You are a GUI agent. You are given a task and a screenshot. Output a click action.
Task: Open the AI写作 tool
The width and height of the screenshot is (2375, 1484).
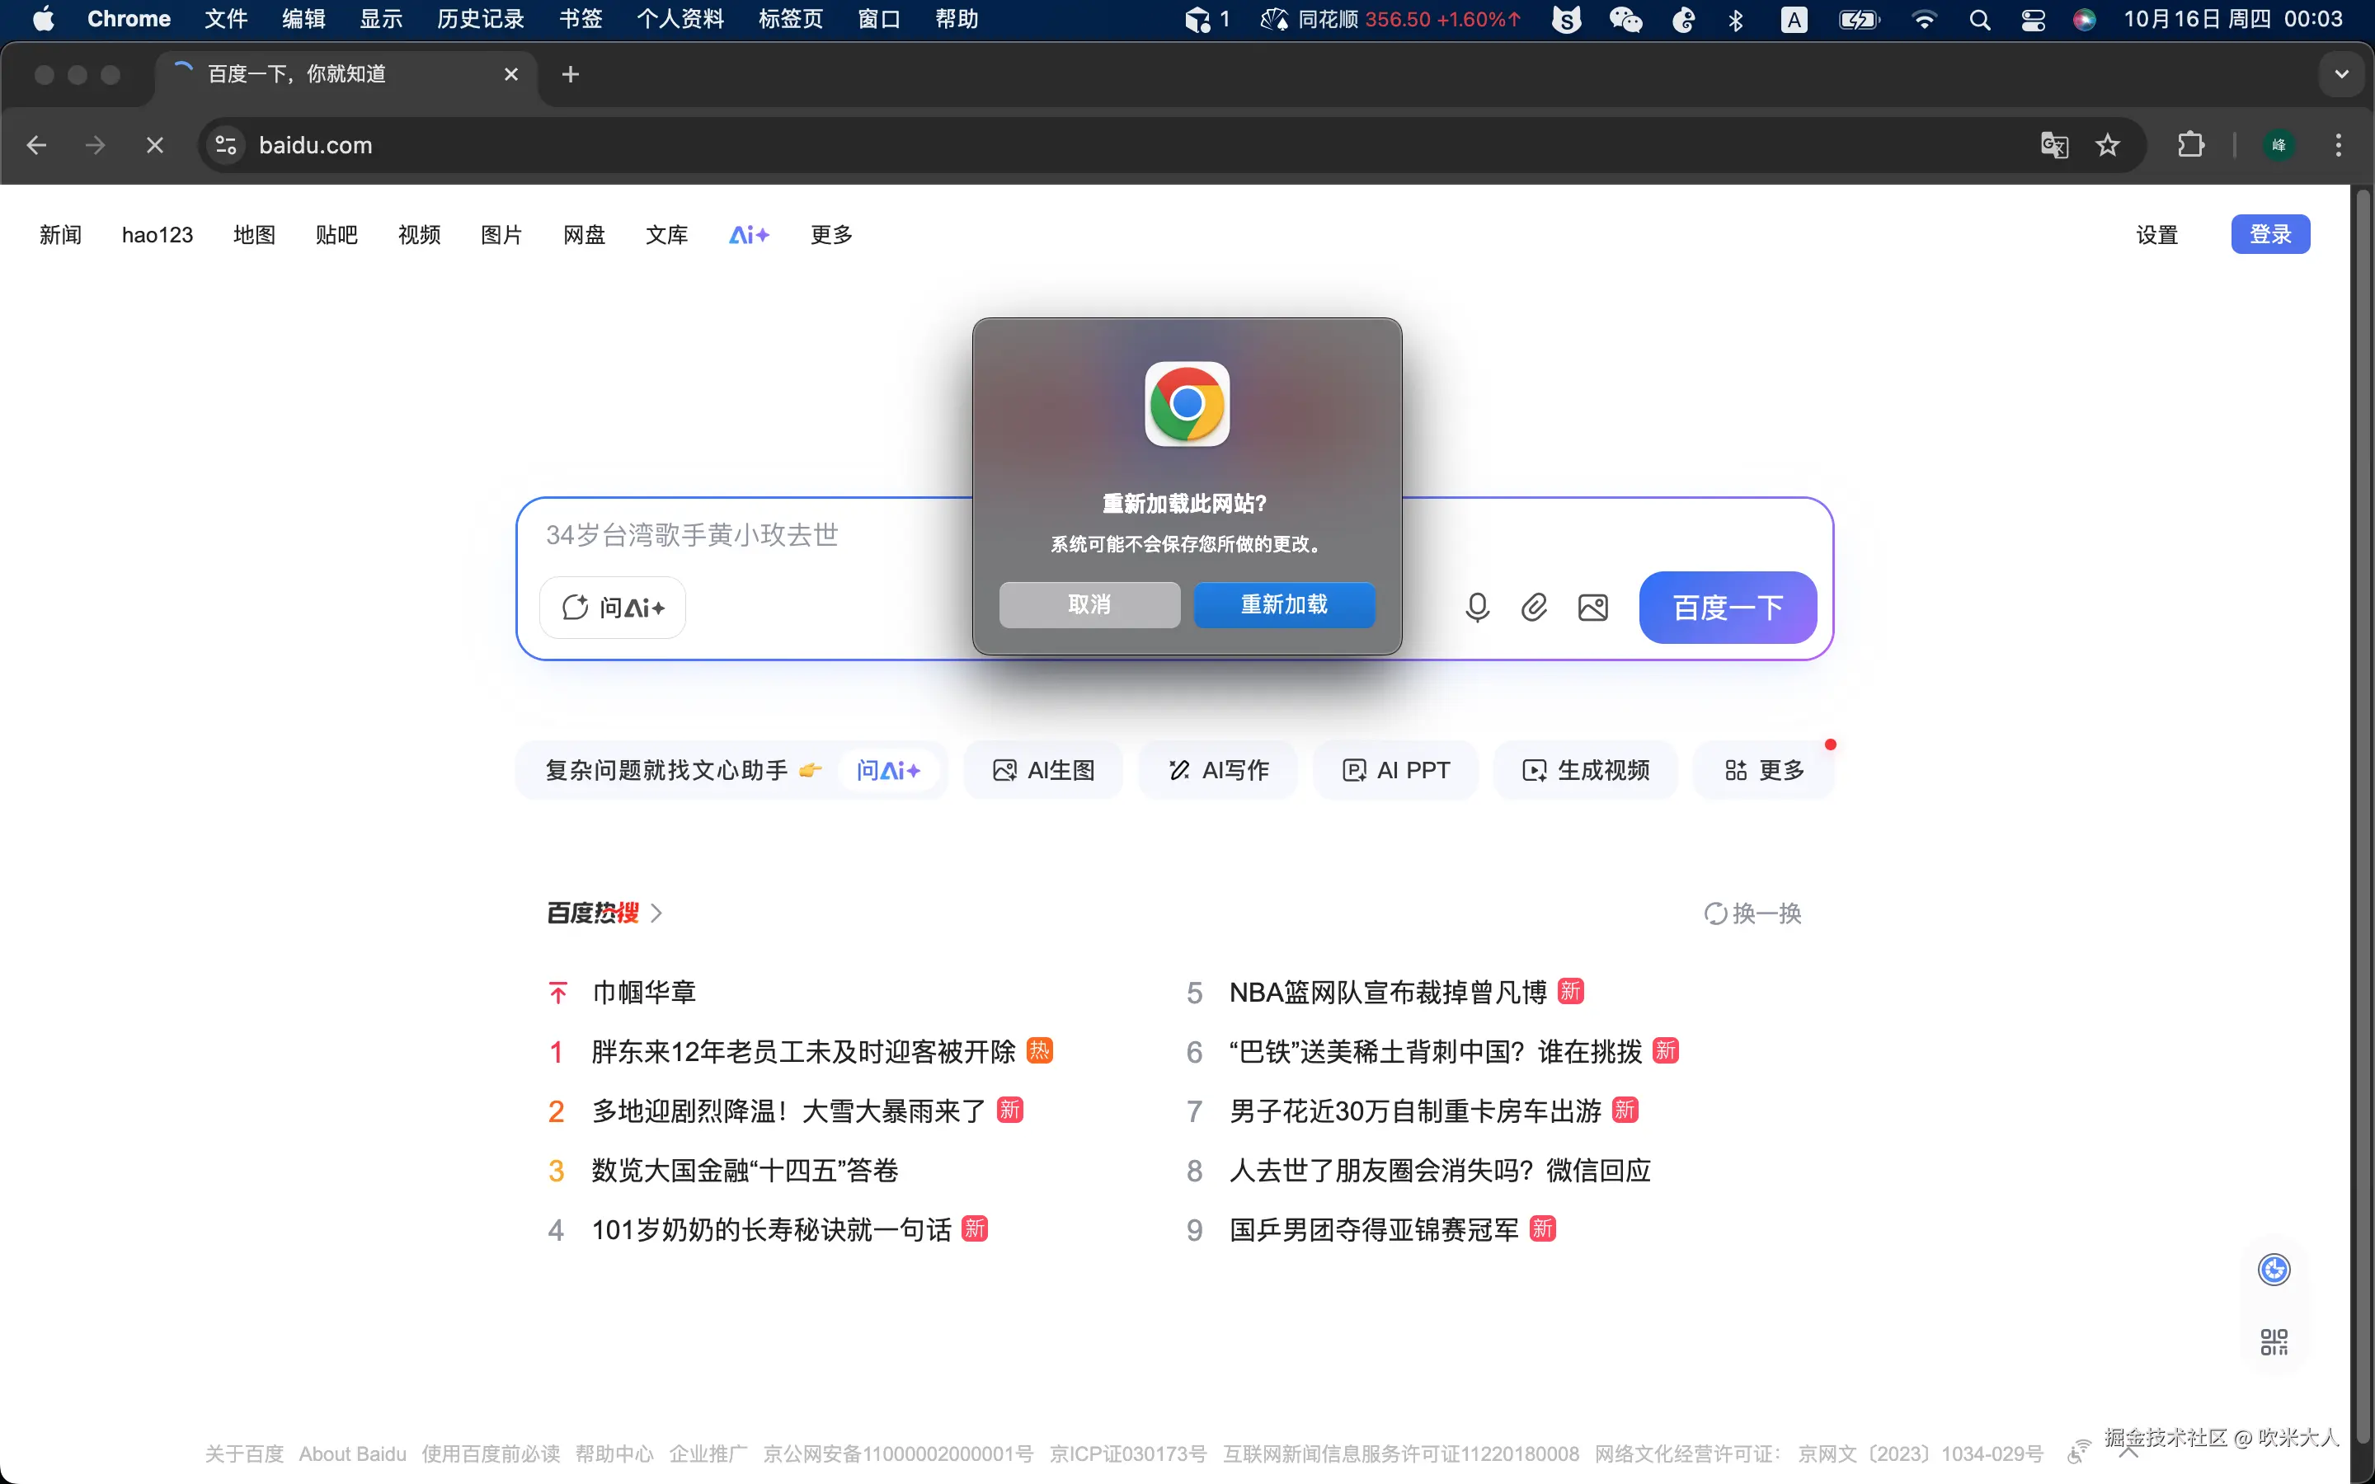pyautogui.click(x=1217, y=769)
